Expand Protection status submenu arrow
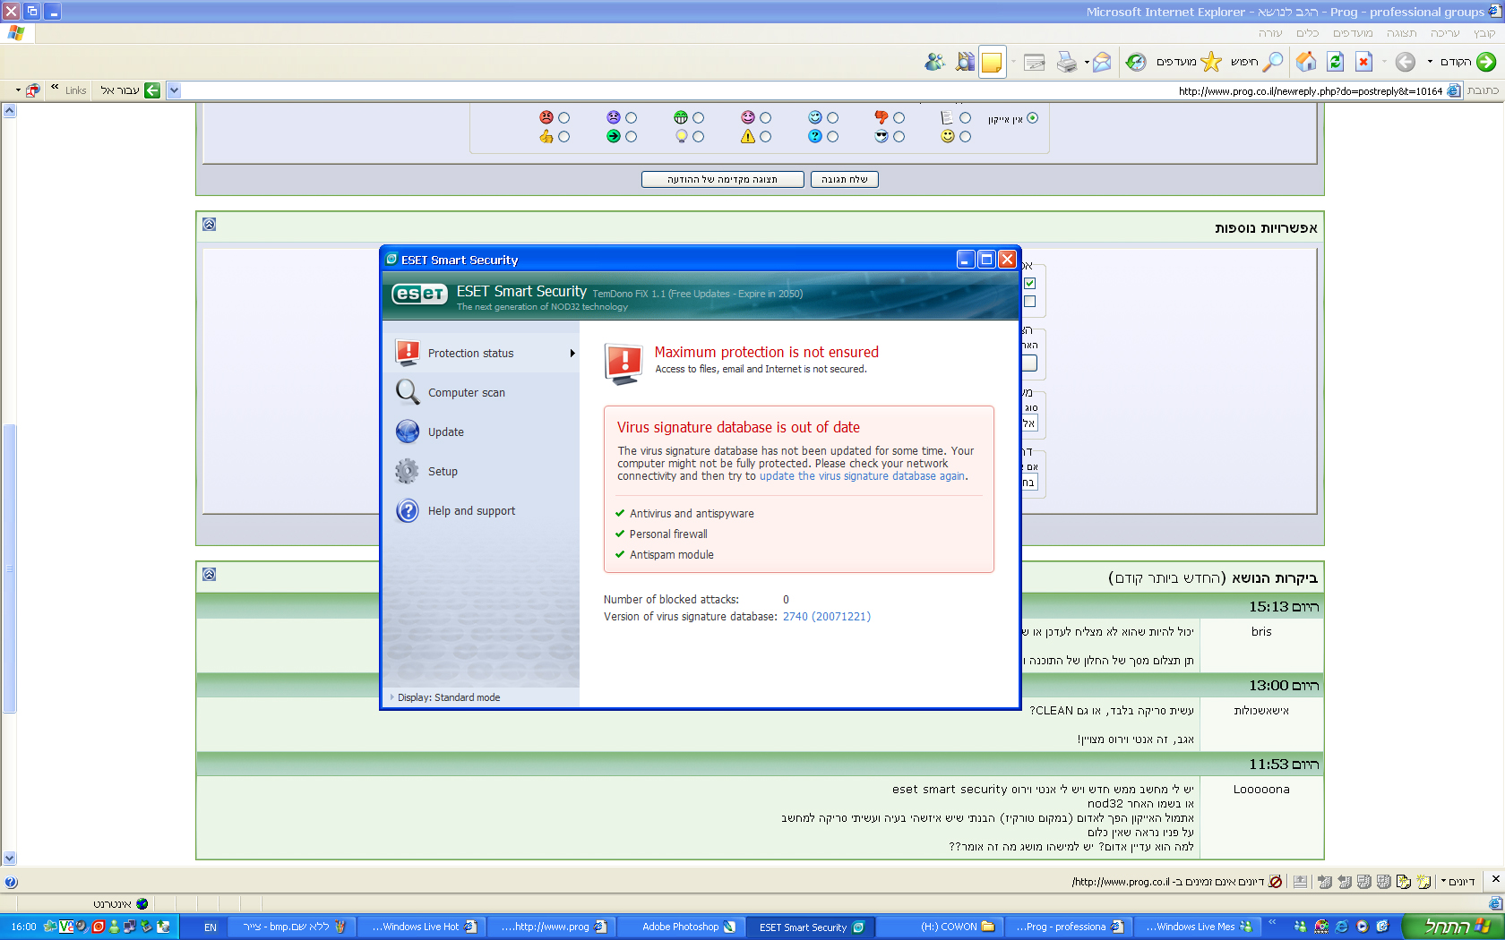 point(572,354)
